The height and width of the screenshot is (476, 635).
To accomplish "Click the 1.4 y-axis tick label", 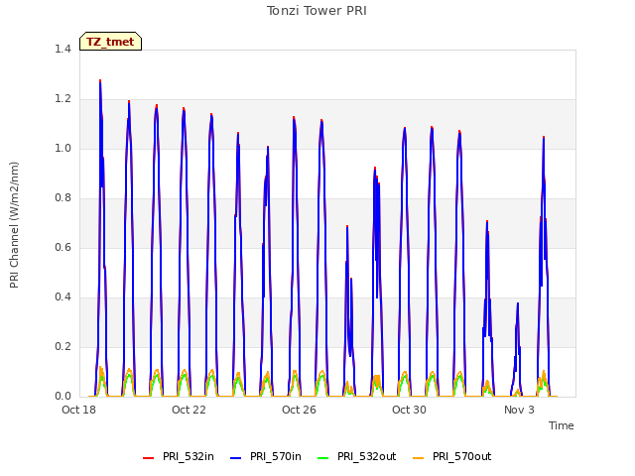I will [x=63, y=49].
